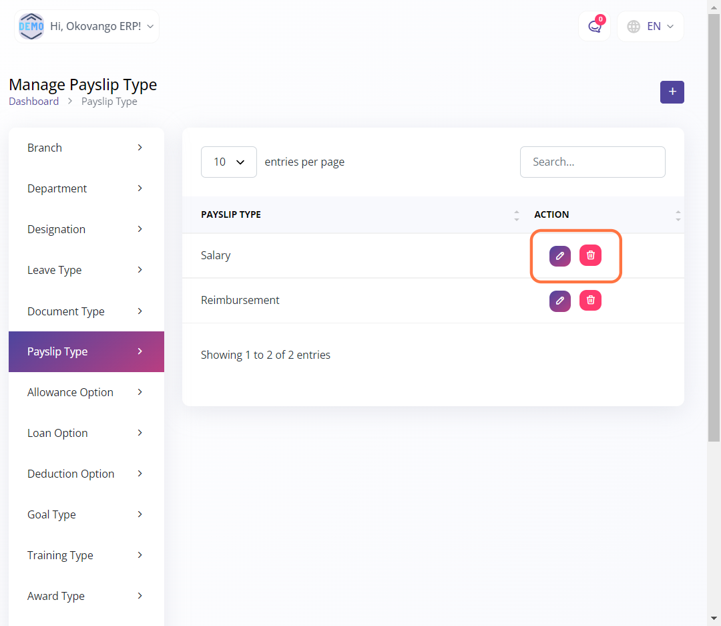
Task: Open the chat messages icon
Action: [594, 27]
